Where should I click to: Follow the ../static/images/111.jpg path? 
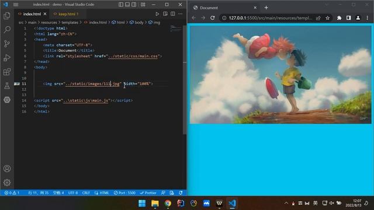pyautogui.click(x=92, y=84)
